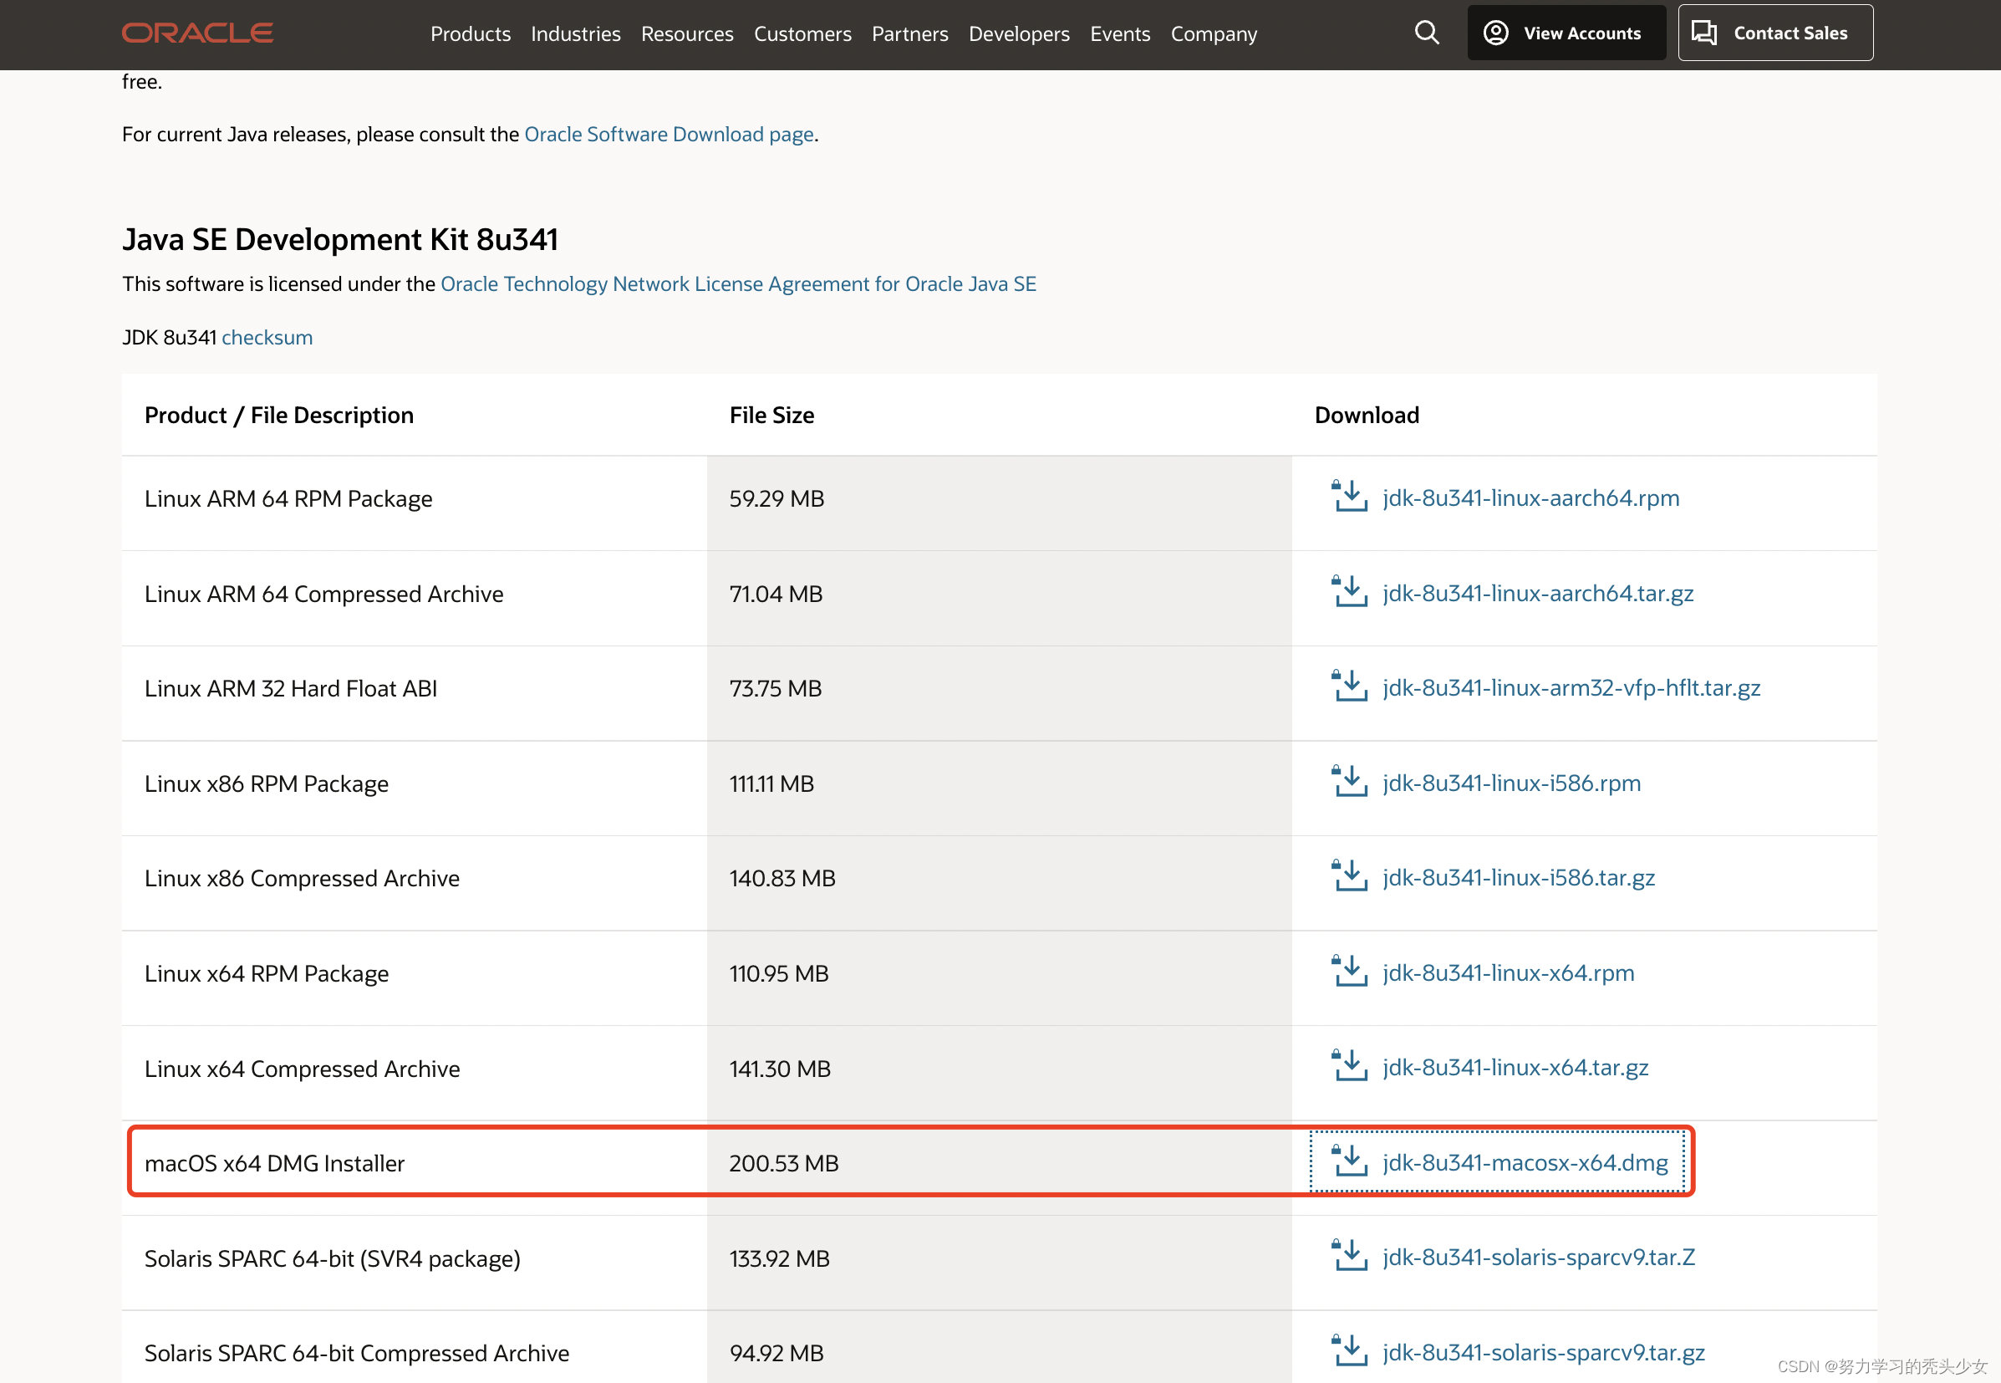Click the Oracle logo

(x=197, y=33)
